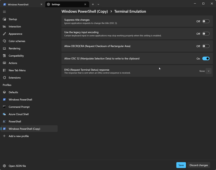
Task: Click the New Tab Menu list icon
Action: (x=4, y=70)
